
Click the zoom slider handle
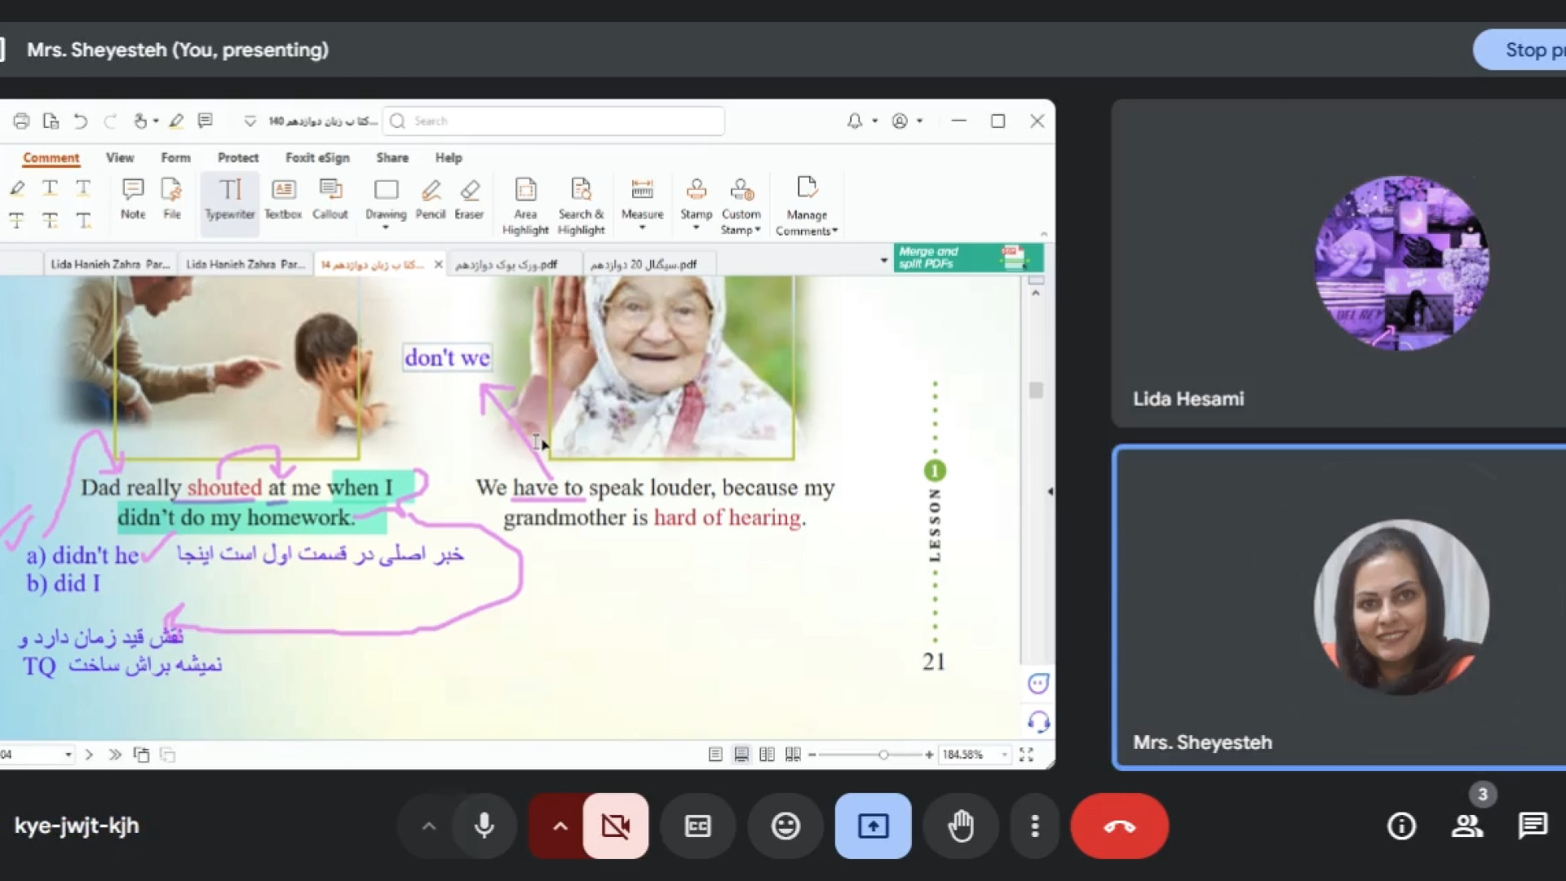click(x=883, y=755)
